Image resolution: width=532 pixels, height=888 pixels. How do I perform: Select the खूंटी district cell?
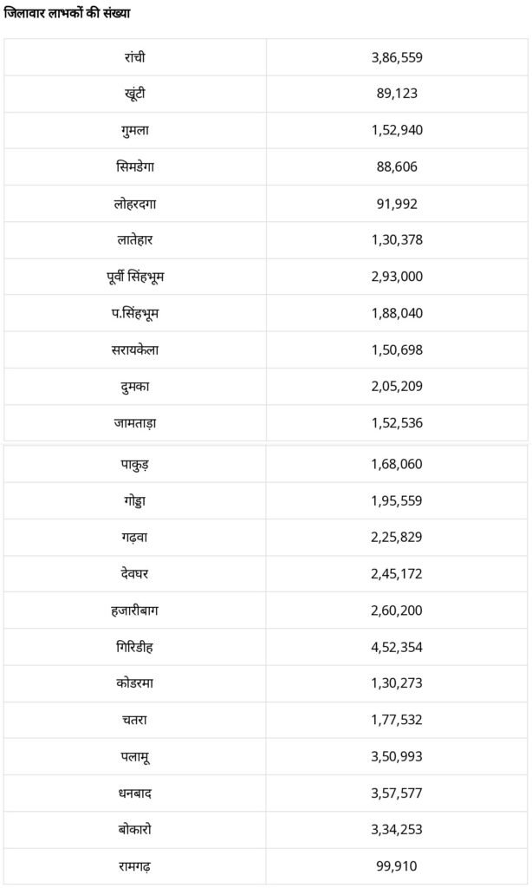point(135,94)
